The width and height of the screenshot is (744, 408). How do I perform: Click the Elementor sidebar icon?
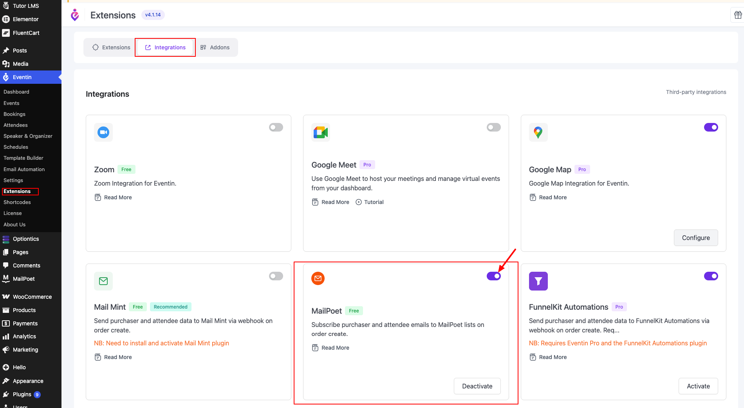[x=6, y=19]
